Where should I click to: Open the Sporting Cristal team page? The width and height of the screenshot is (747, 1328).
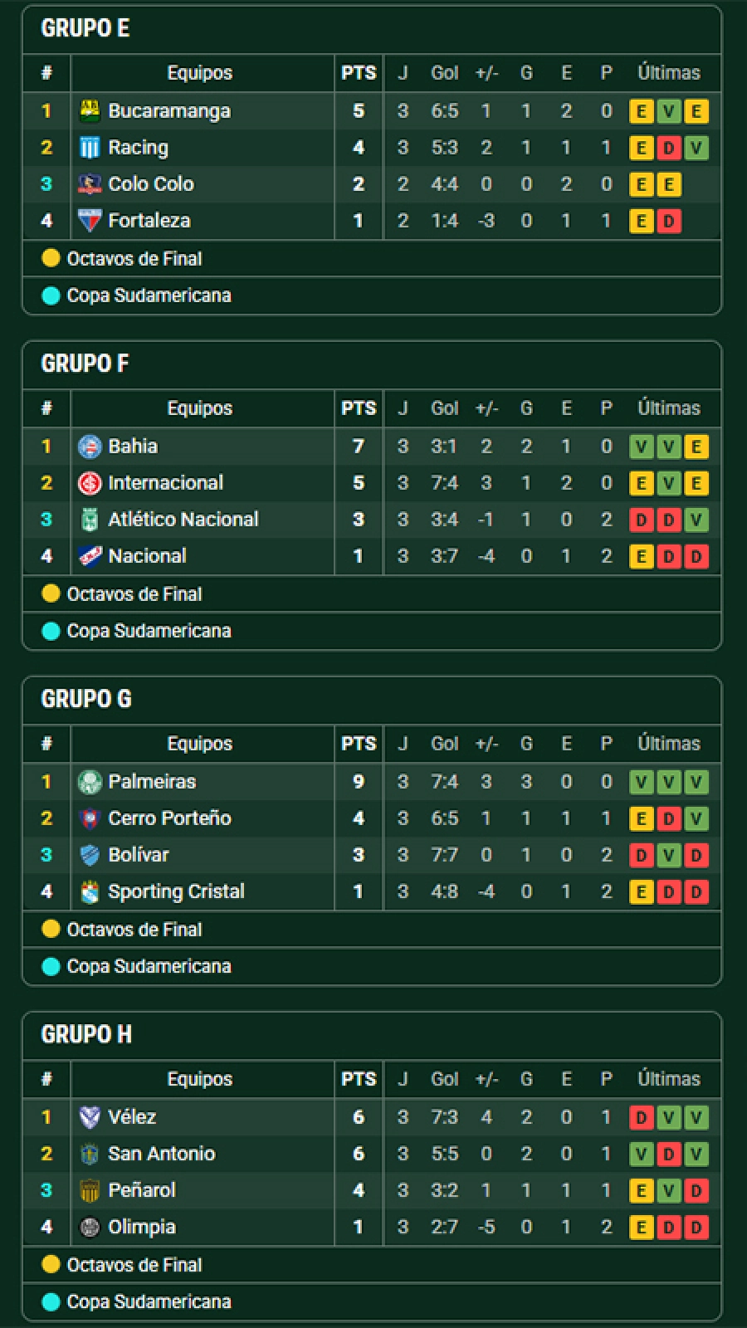[177, 891]
